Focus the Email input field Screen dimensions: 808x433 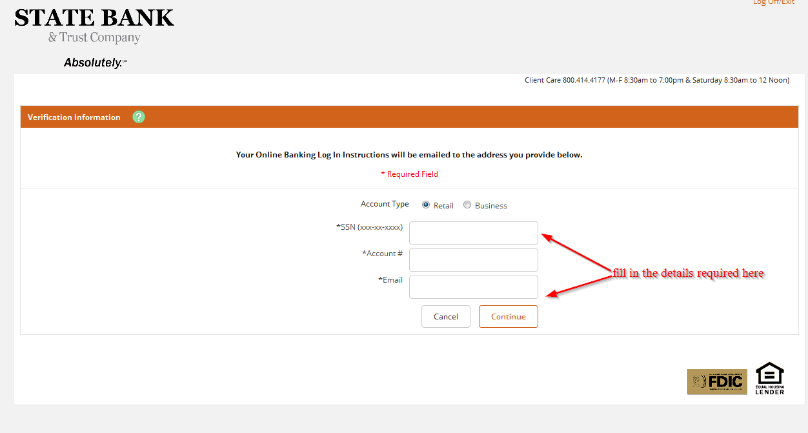[x=474, y=287]
